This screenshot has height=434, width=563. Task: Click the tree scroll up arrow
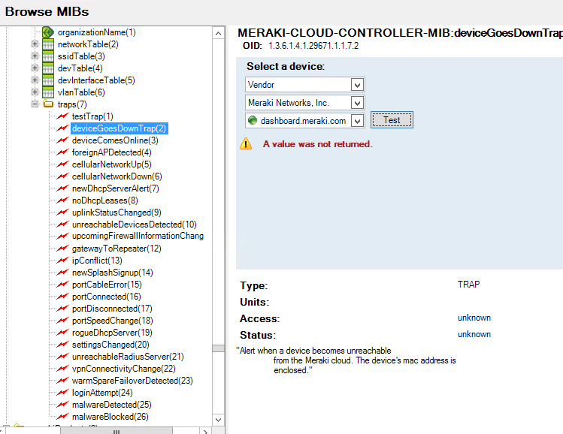tap(218, 34)
